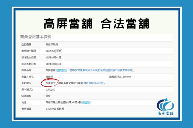Open the 國際貿易署廠商英文名稱查詢 link
This screenshot has height=128, width=193.
pos(102,70)
